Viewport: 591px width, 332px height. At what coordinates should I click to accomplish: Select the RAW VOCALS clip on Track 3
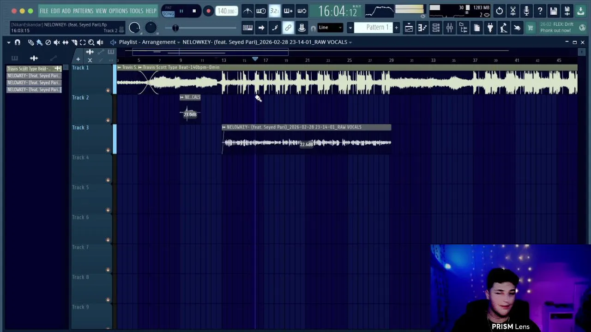pos(307,138)
